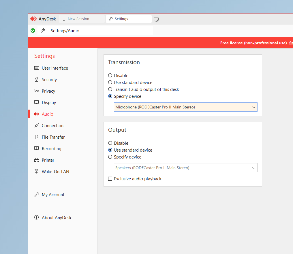
Task: Select Specify device under Transmission
Action: [x=110, y=96]
